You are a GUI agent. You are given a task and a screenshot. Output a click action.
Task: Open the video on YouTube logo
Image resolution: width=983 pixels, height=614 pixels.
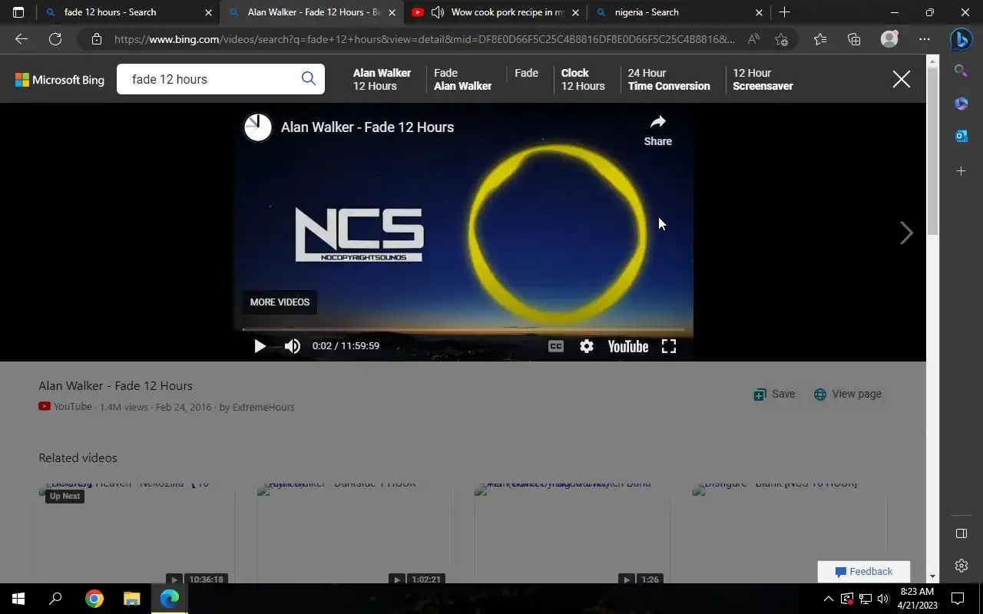[628, 346]
